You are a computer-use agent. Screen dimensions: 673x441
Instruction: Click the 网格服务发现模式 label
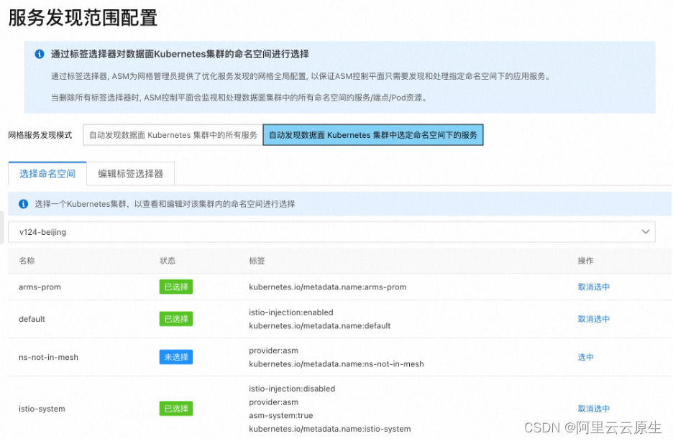[x=40, y=136]
